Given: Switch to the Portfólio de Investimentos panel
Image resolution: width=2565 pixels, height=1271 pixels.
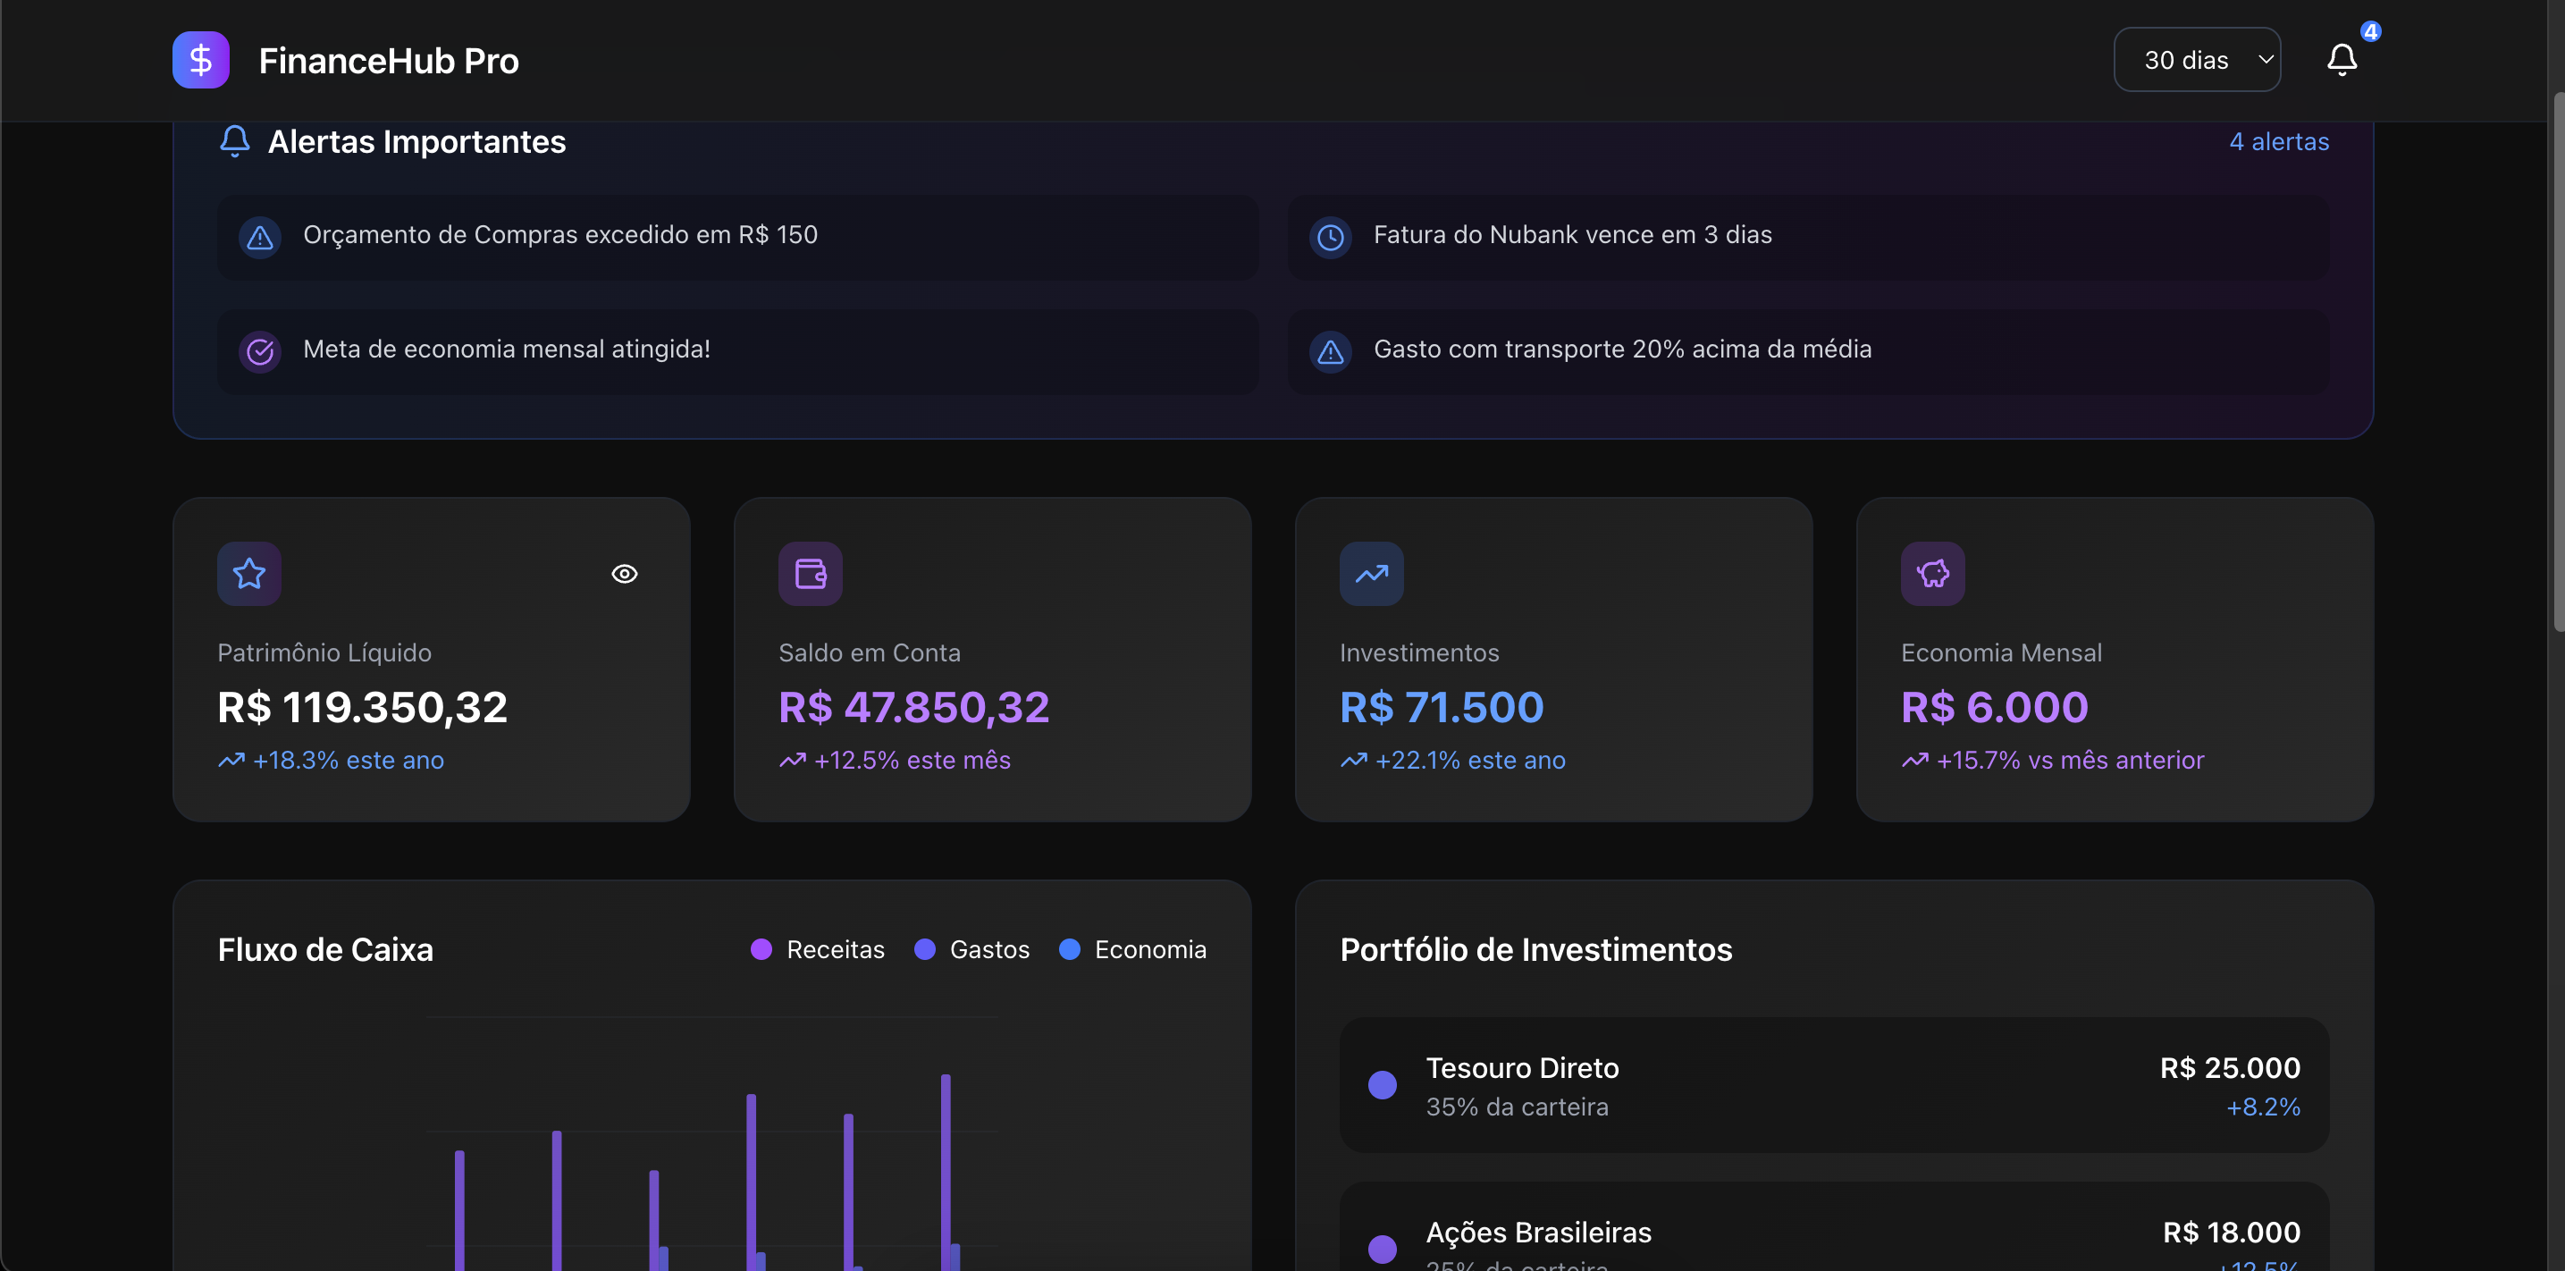Looking at the screenshot, I should [1536, 949].
